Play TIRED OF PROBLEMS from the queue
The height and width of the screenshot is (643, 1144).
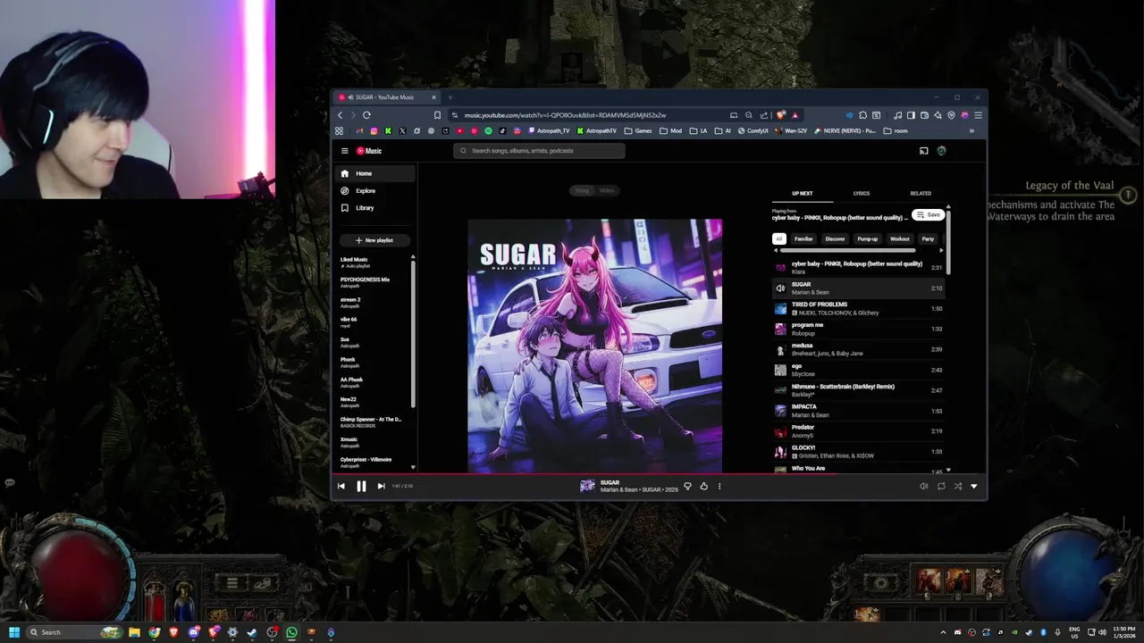pyautogui.click(x=858, y=308)
